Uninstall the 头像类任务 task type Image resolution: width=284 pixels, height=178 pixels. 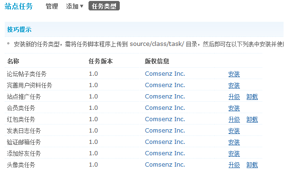252,165
